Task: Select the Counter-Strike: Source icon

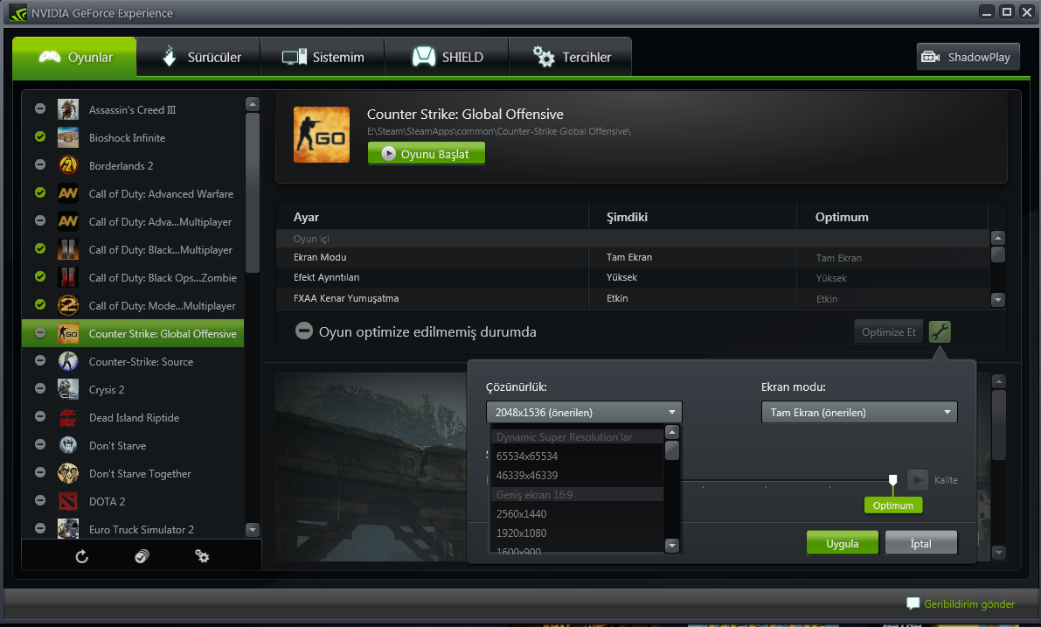Action: point(67,361)
